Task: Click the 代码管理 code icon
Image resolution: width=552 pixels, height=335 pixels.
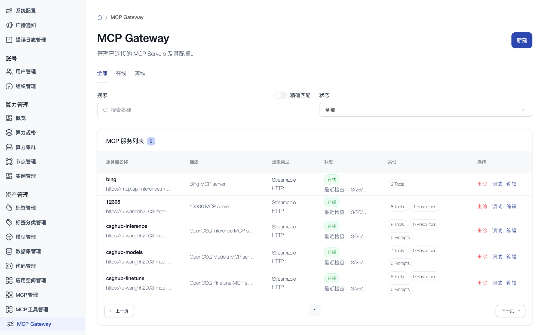Action: pyautogui.click(x=9, y=266)
